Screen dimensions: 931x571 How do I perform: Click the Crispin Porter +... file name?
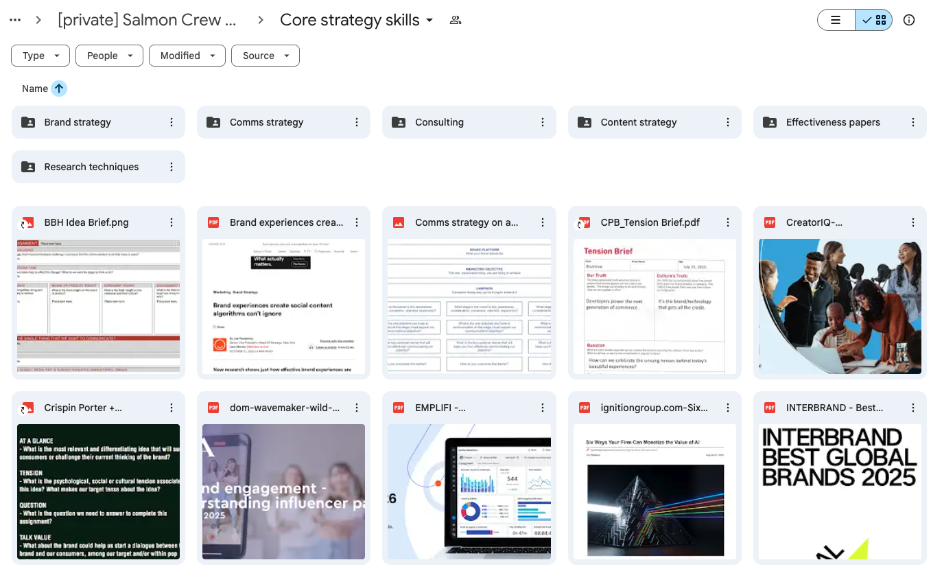coord(84,408)
